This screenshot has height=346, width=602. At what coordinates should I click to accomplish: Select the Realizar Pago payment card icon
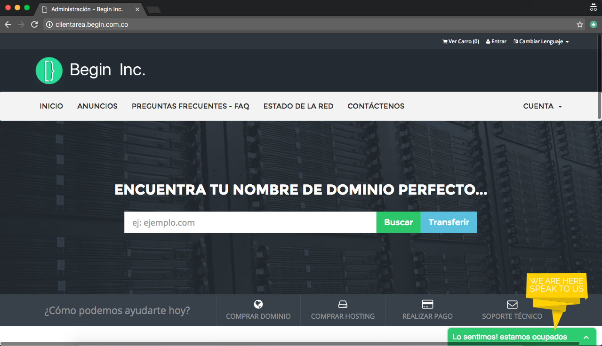click(427, 304)
